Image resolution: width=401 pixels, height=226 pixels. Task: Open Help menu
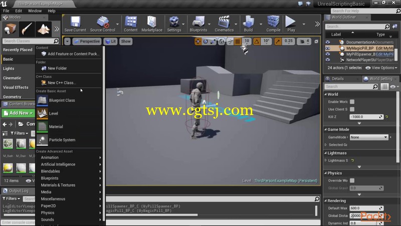point(52,11)
